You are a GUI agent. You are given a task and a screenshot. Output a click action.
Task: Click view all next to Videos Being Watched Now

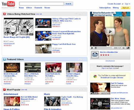(39, 14)
